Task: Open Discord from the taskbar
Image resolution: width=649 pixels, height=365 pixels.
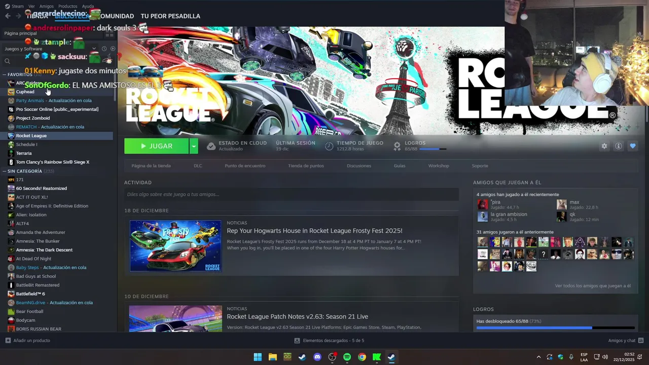Action: click(317, 357)
